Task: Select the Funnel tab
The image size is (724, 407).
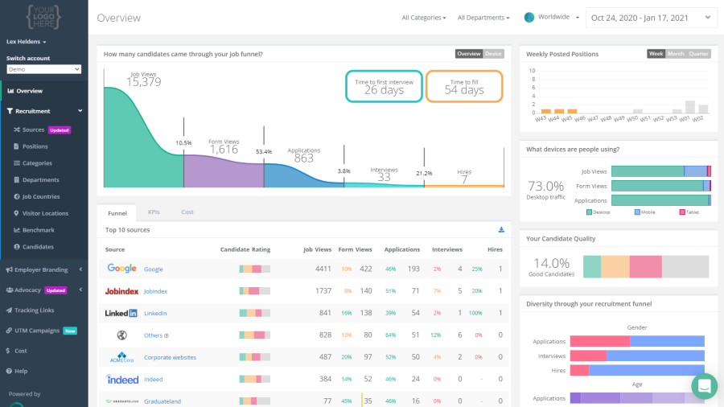Action: coord(117,213)
